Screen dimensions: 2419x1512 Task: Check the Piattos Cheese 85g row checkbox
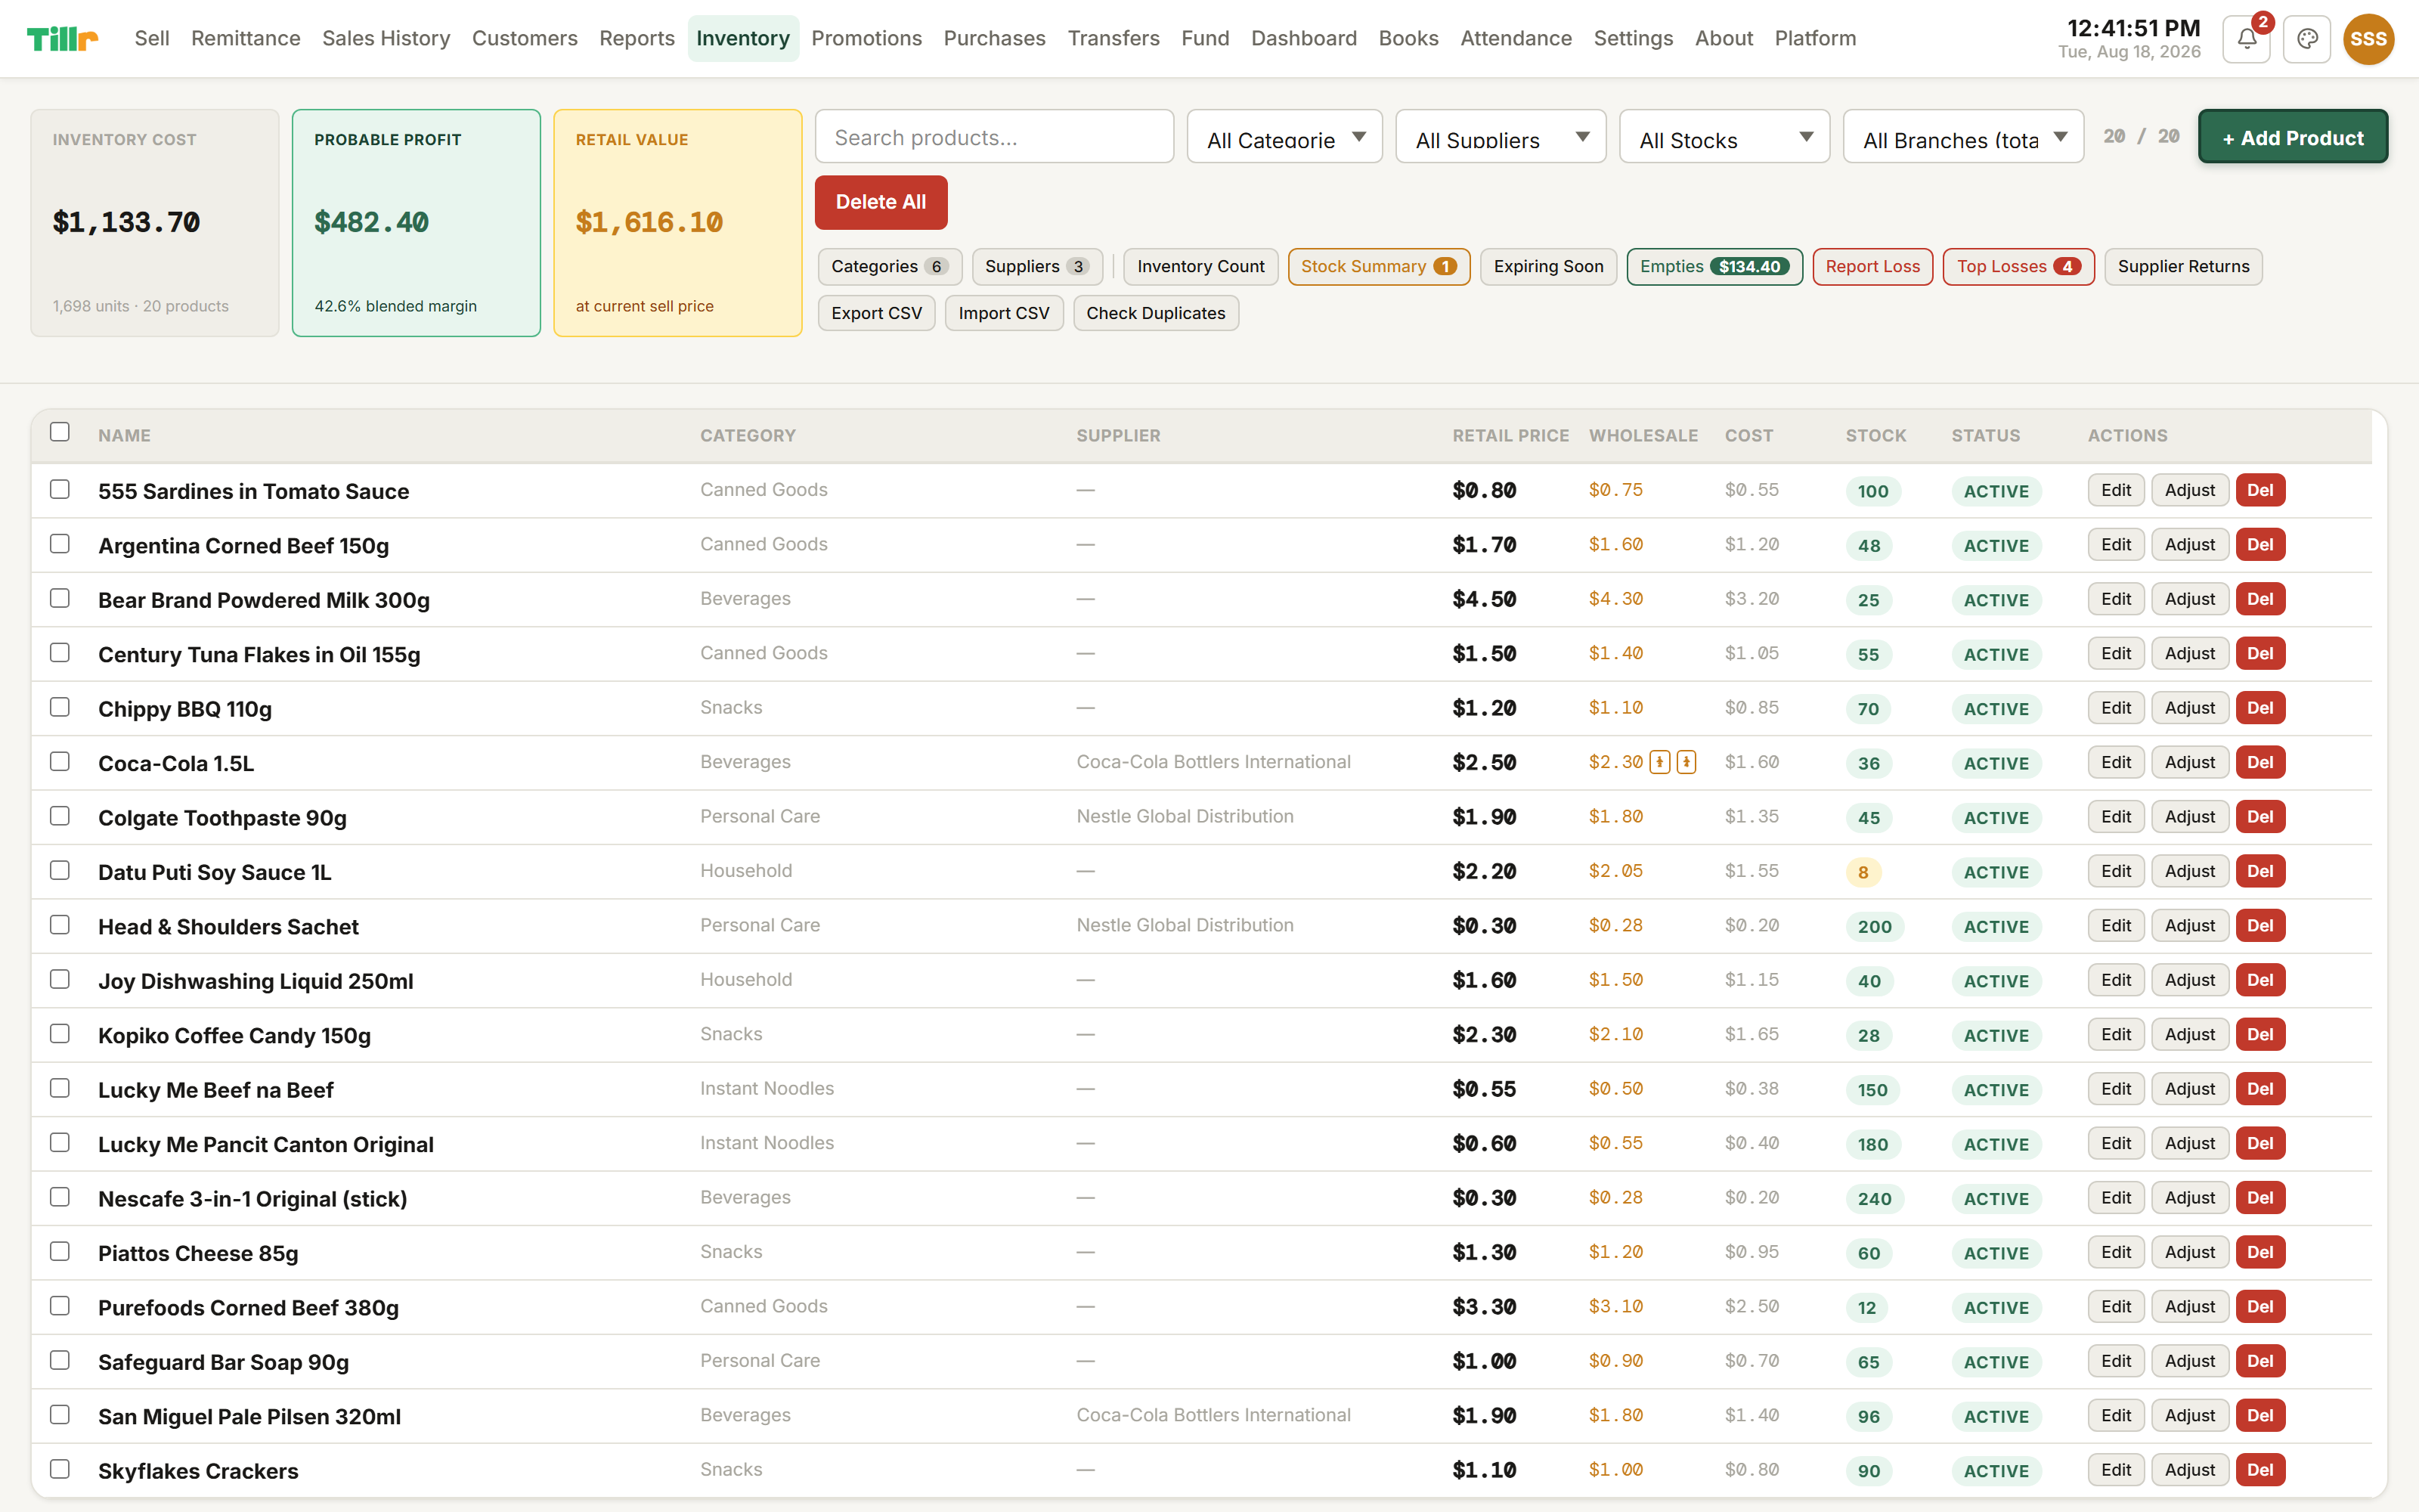(x=60, y=1252)
